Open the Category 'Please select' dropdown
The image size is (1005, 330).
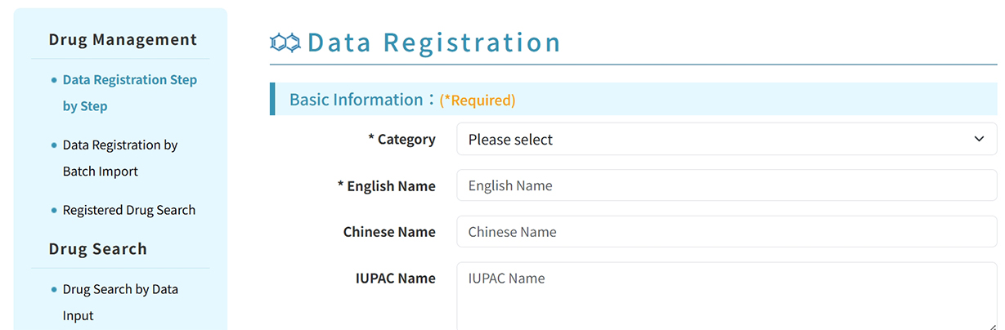tap(726, 139)
